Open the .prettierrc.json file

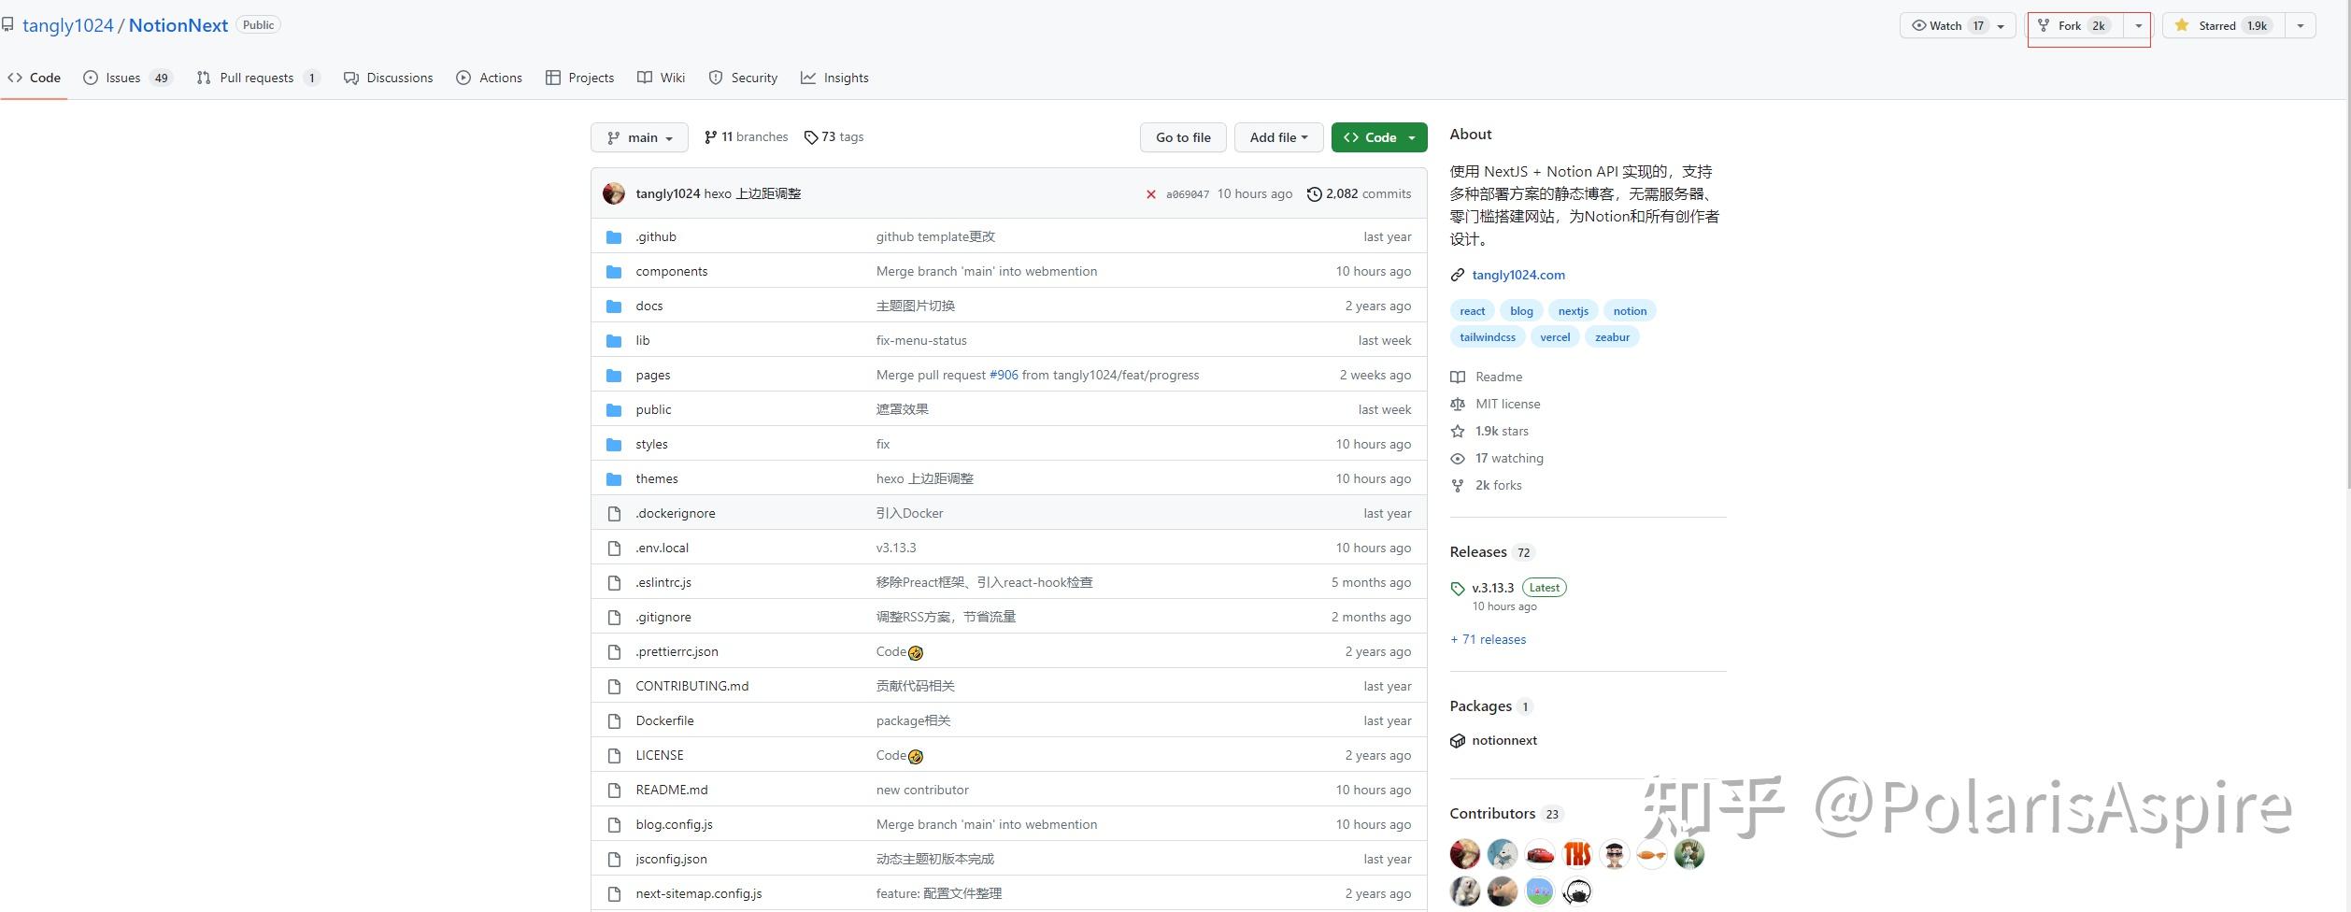pyautogui.click(x=677, y=652)
